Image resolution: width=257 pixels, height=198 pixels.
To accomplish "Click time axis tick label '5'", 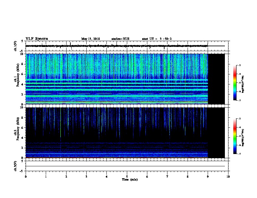I will point(127,176).
